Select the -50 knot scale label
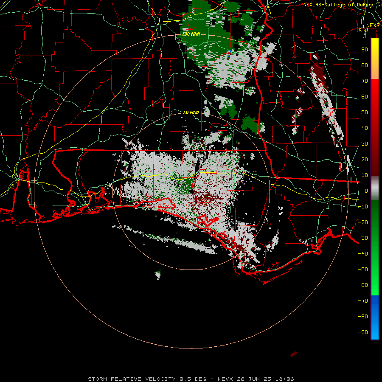Screen dimensions: 382x382 363,270
